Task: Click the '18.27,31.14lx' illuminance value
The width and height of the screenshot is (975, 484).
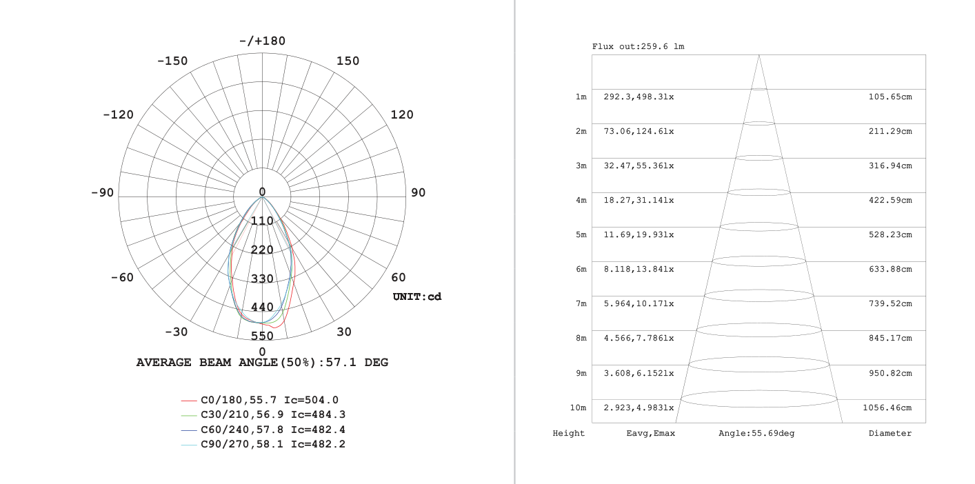Action: point(639,201)
